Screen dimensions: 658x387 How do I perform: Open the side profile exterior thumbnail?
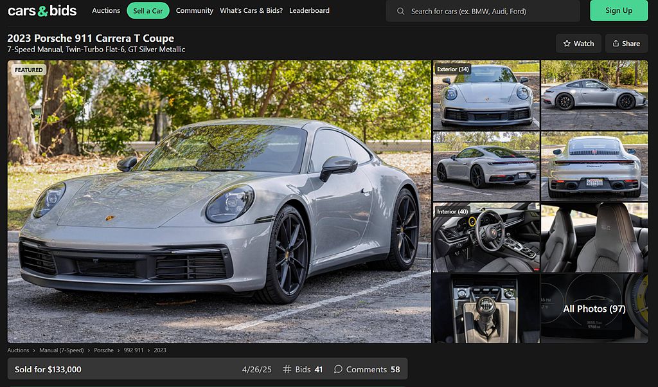[594, 95]
